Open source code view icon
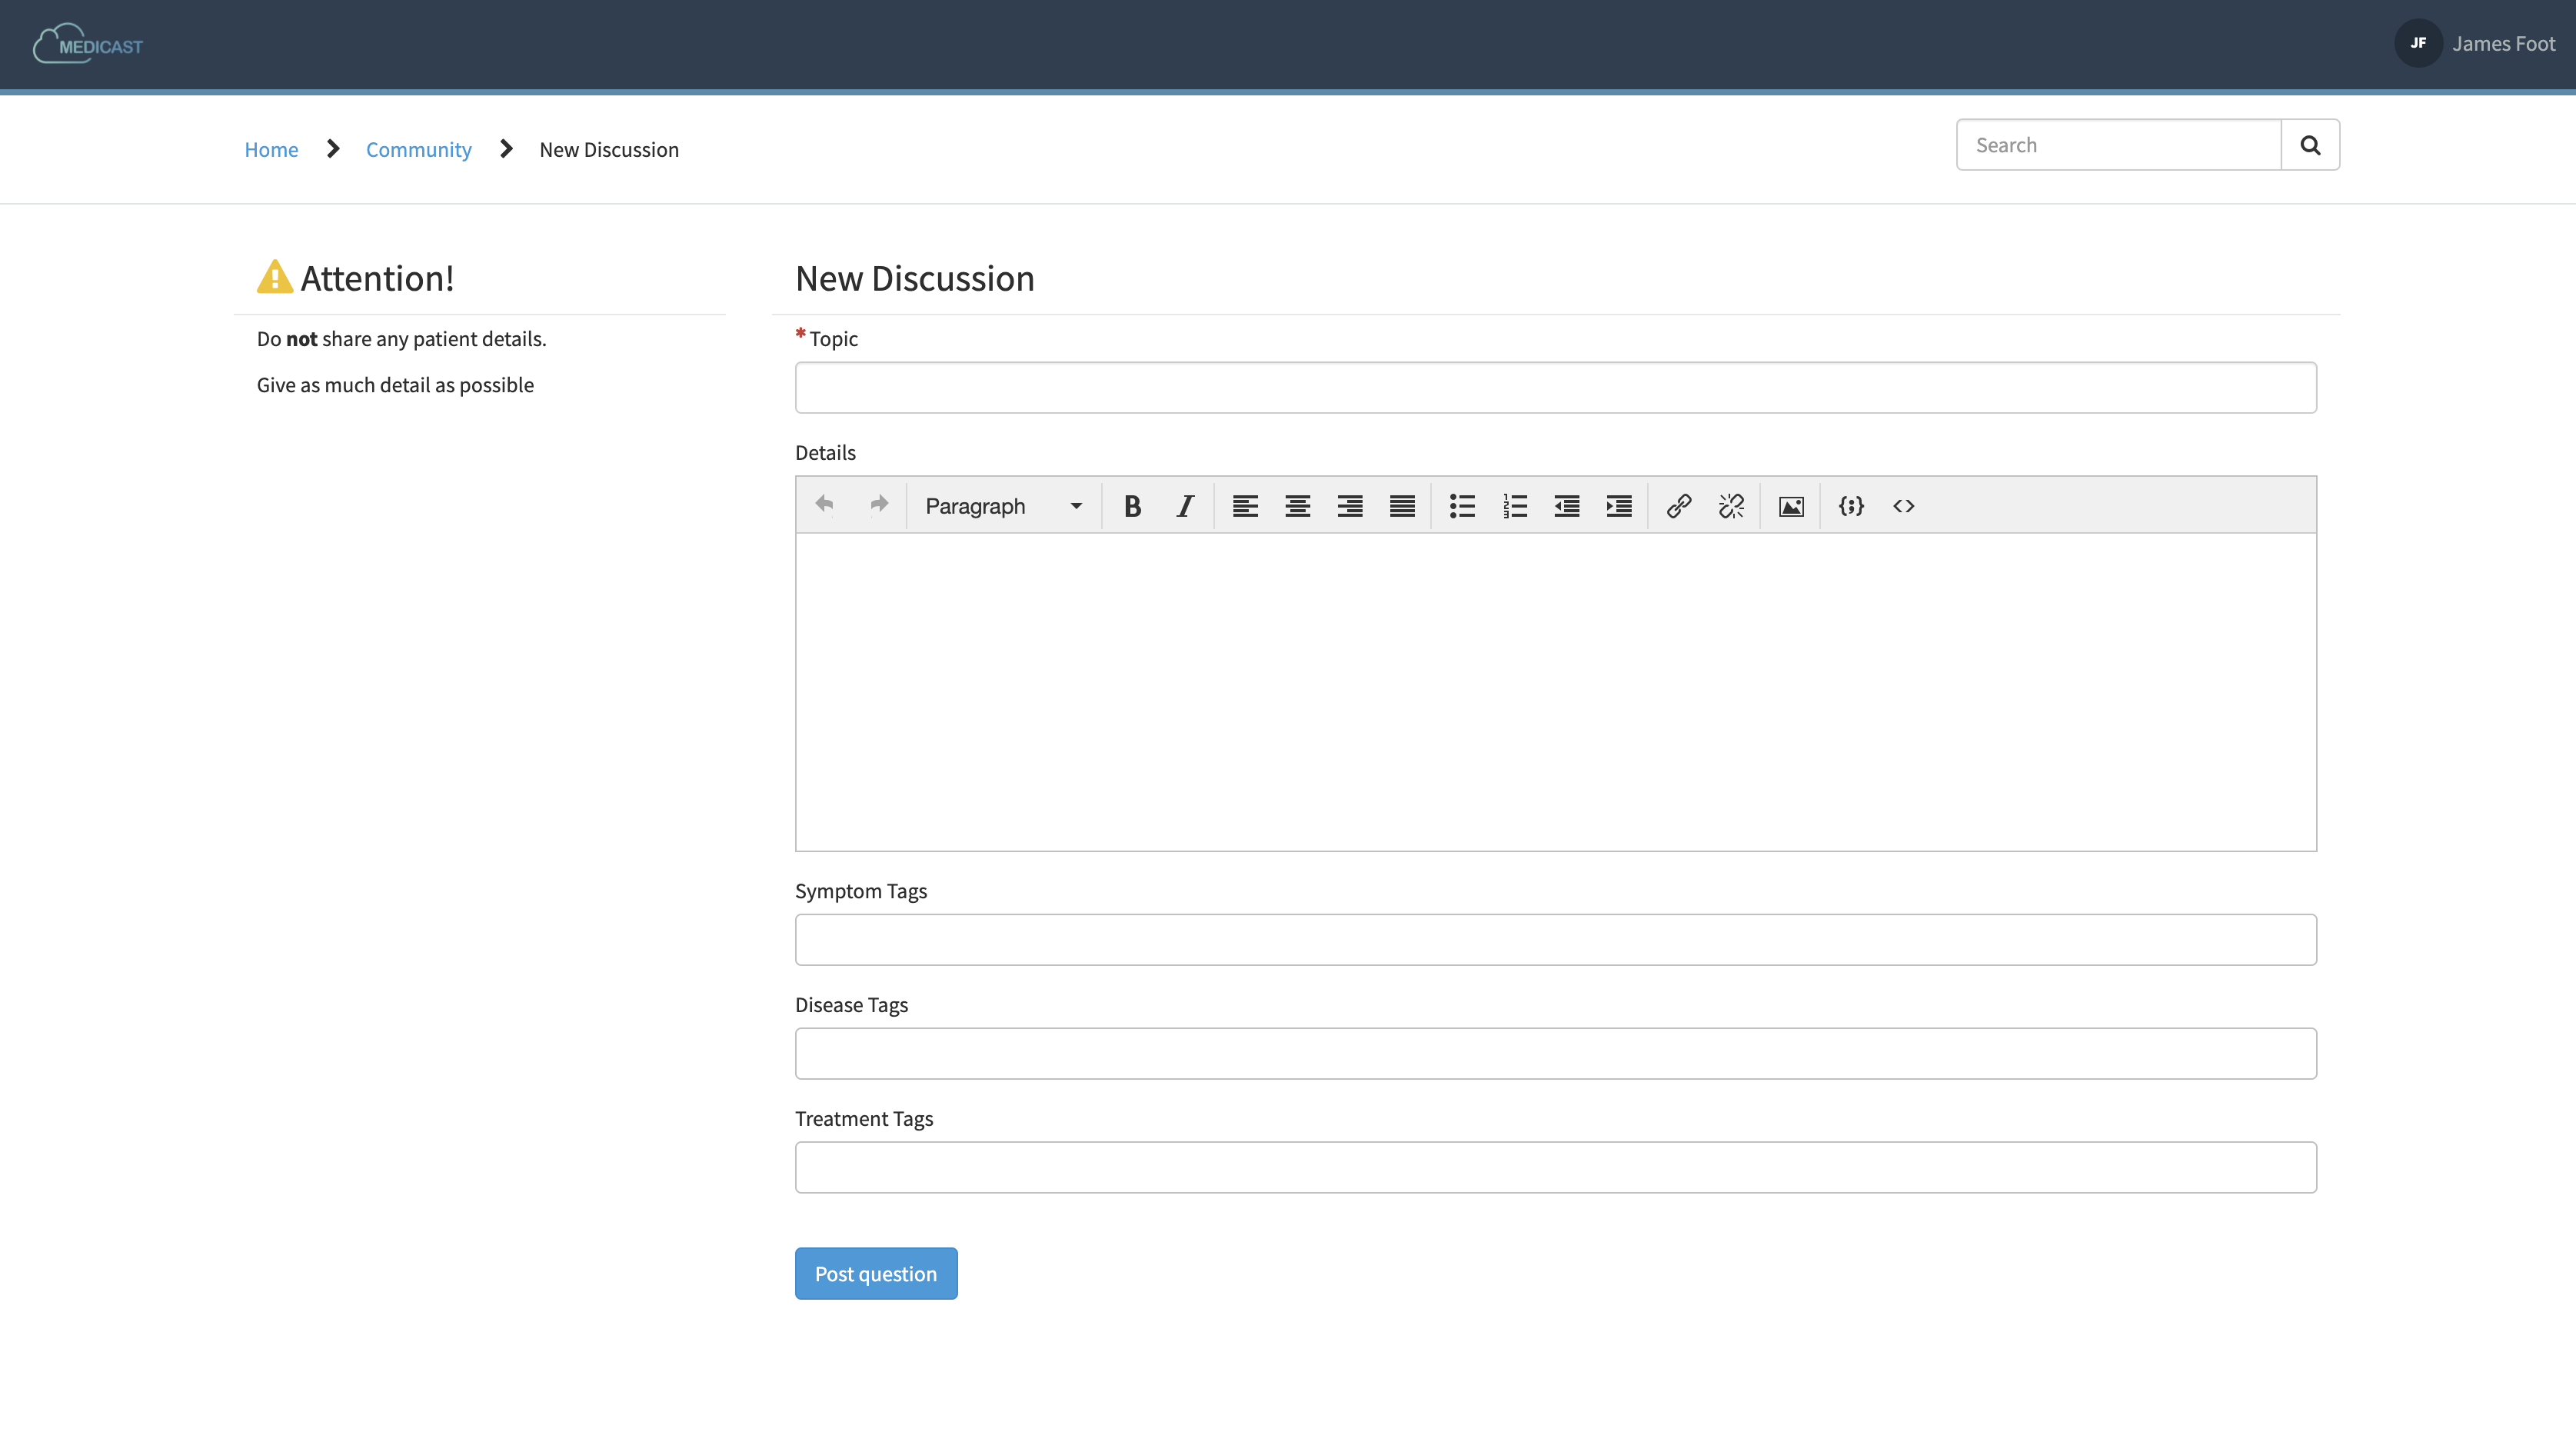 (x=1903, y=506)
